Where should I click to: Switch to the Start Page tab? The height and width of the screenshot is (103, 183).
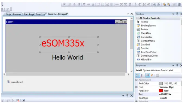29,14
